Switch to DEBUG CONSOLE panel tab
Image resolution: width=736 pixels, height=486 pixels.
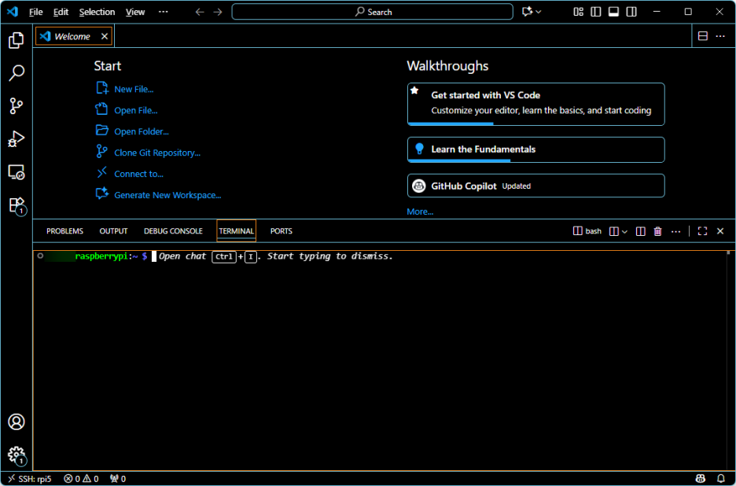(173, 231)
